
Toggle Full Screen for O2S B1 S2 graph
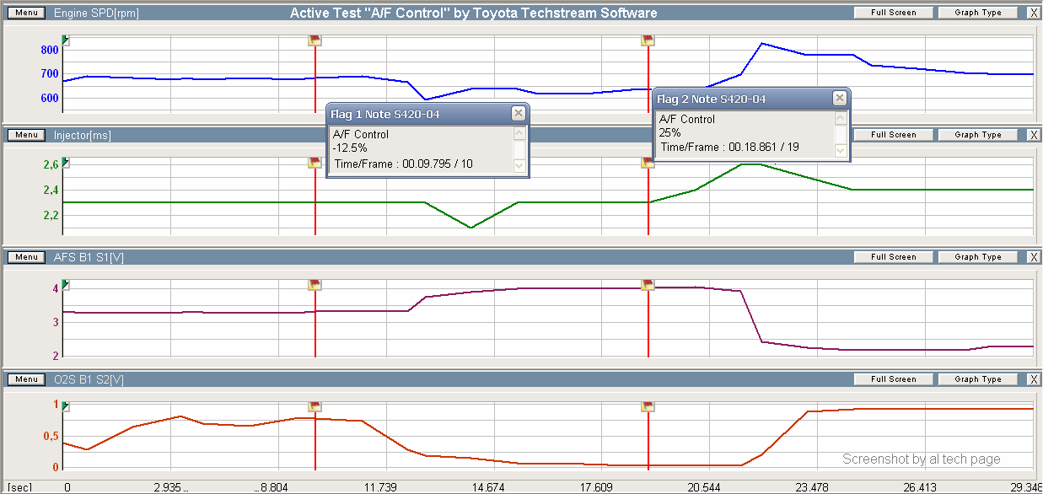pyautogui.click(x=893, y=379)
